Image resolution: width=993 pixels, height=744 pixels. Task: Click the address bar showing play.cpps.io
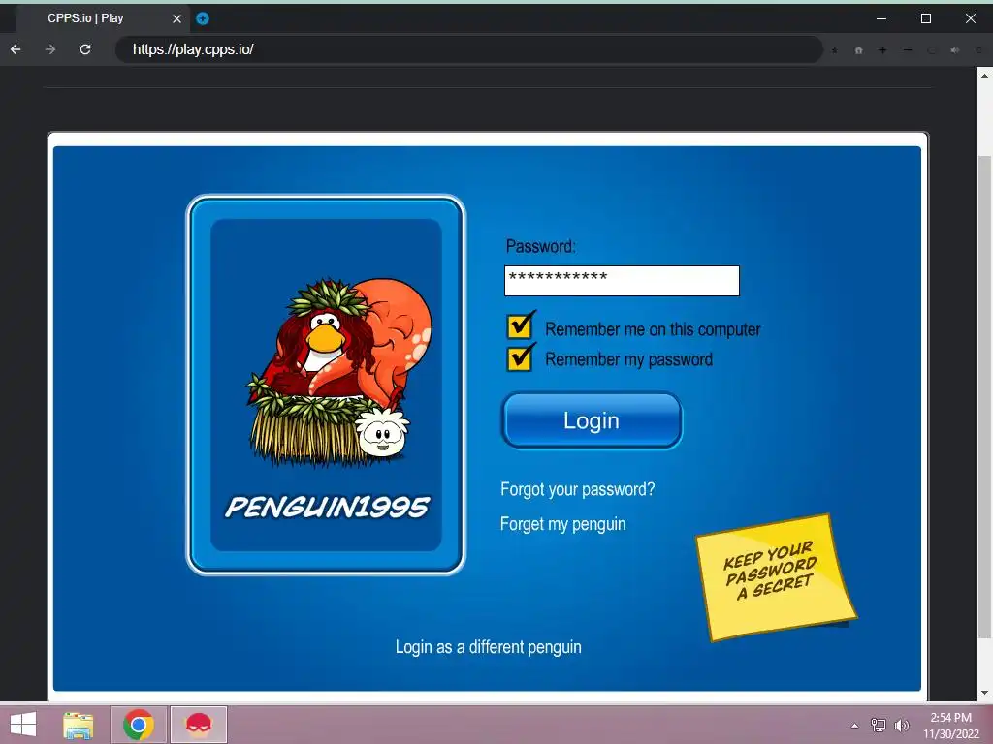point(468,49)
